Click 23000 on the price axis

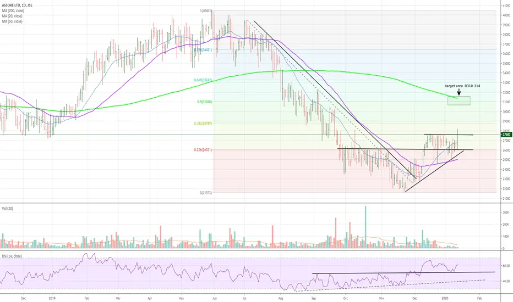click(506, 179)
